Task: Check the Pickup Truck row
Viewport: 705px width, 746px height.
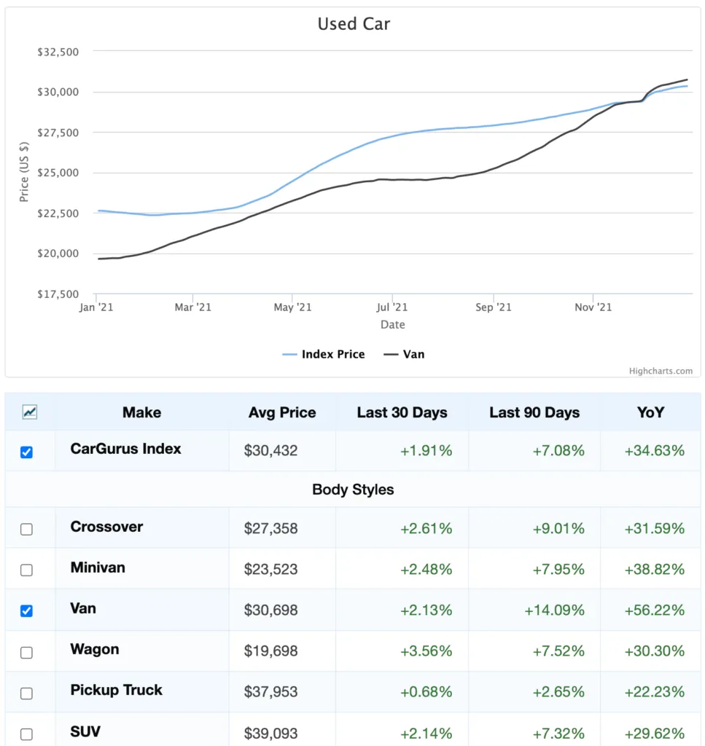Action: pyautogui.click(x=26, y=692)
